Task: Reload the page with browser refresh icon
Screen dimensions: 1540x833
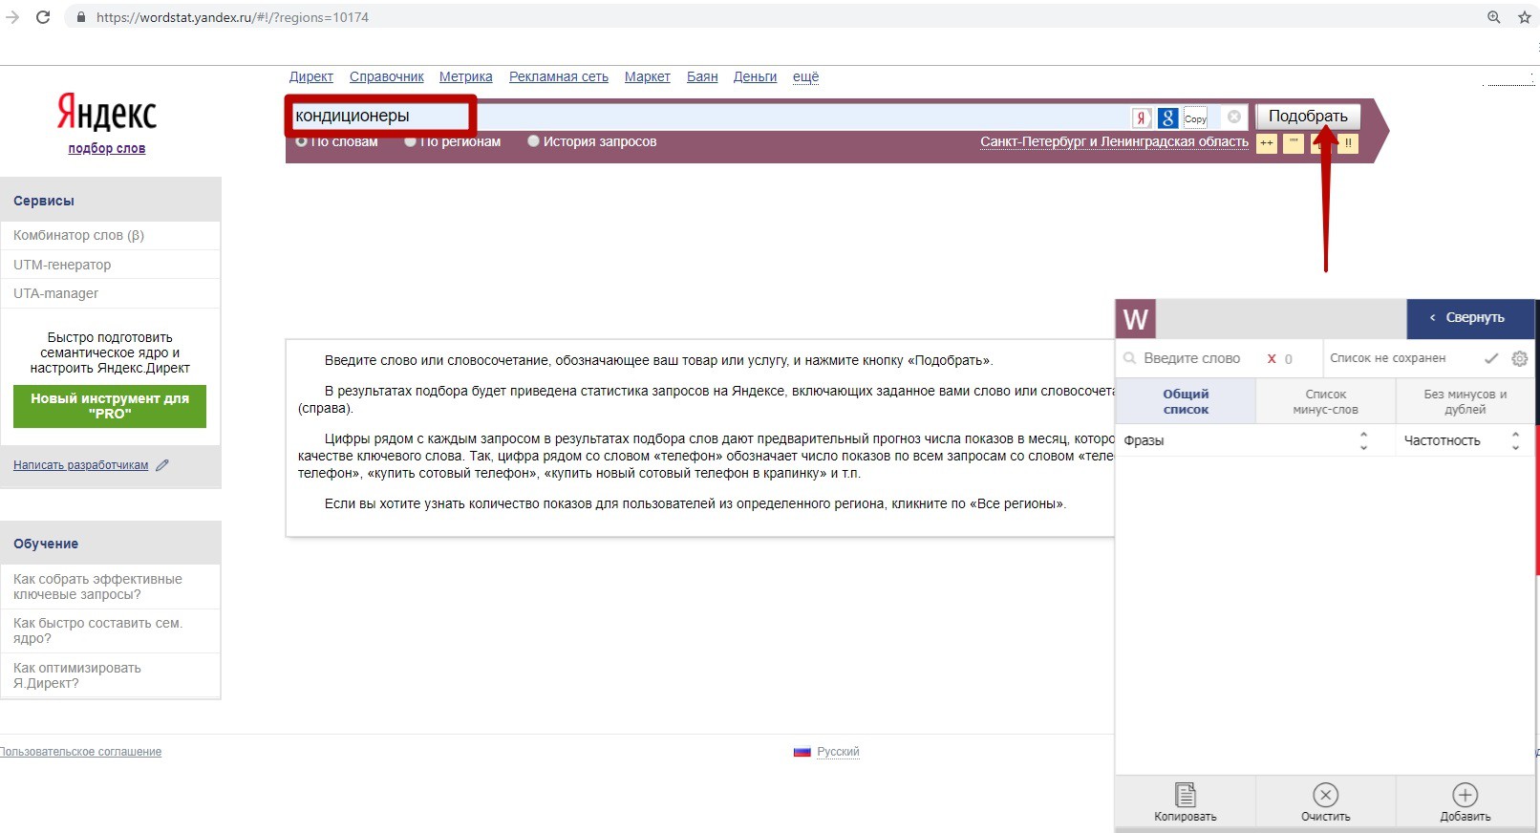Action: coord(43,17)
